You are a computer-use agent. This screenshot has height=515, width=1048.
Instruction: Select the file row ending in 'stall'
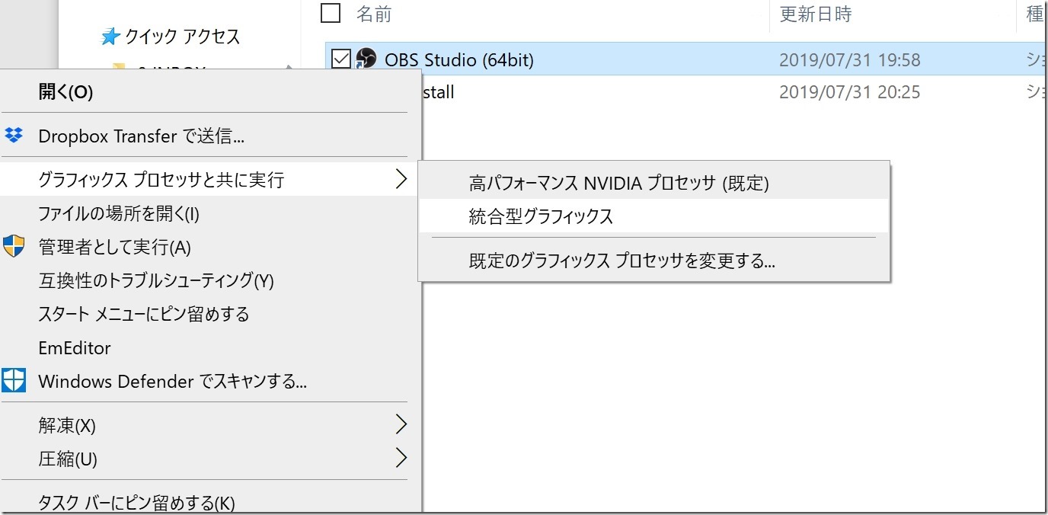733,92
